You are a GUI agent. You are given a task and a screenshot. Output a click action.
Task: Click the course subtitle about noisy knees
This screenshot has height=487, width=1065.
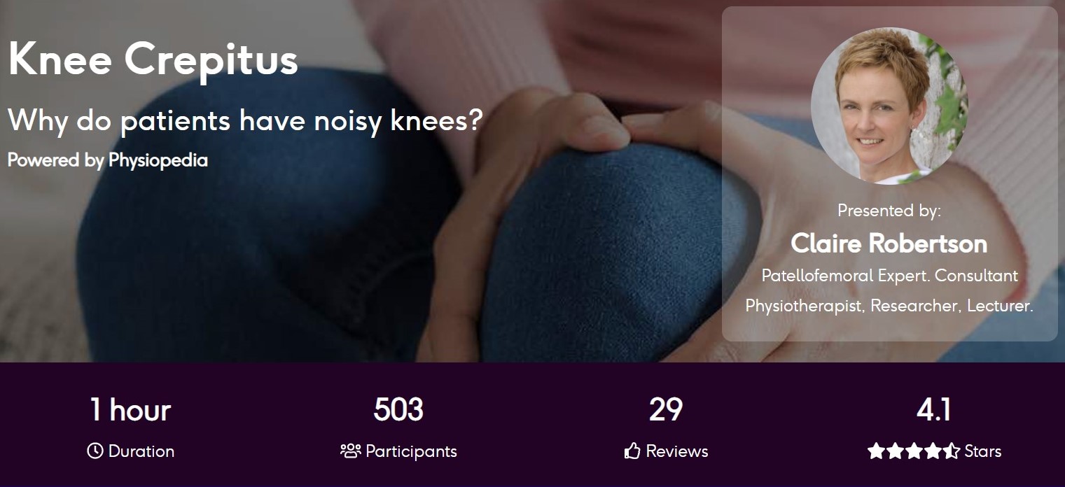point(246,120)
